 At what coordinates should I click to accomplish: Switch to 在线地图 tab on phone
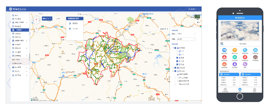225,90
